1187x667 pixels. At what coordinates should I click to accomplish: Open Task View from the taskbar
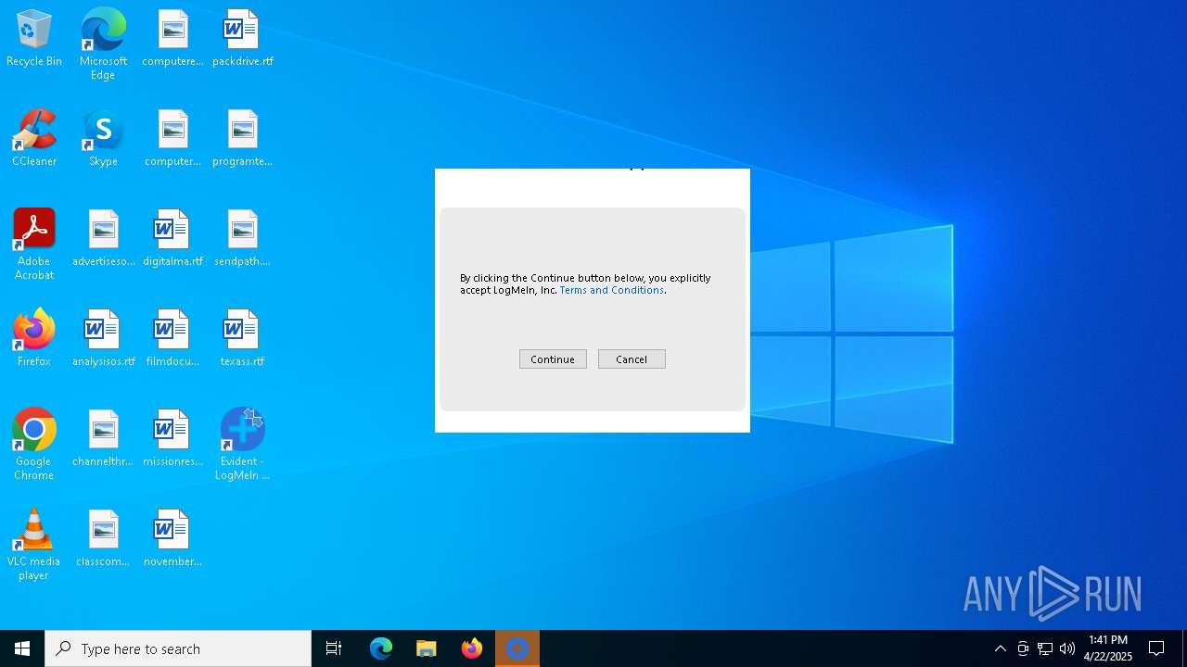(334, 648)
